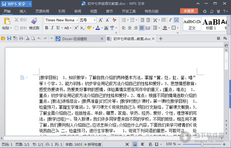
Task: Save document with floppy disk icon
Action: coord(9,38)
